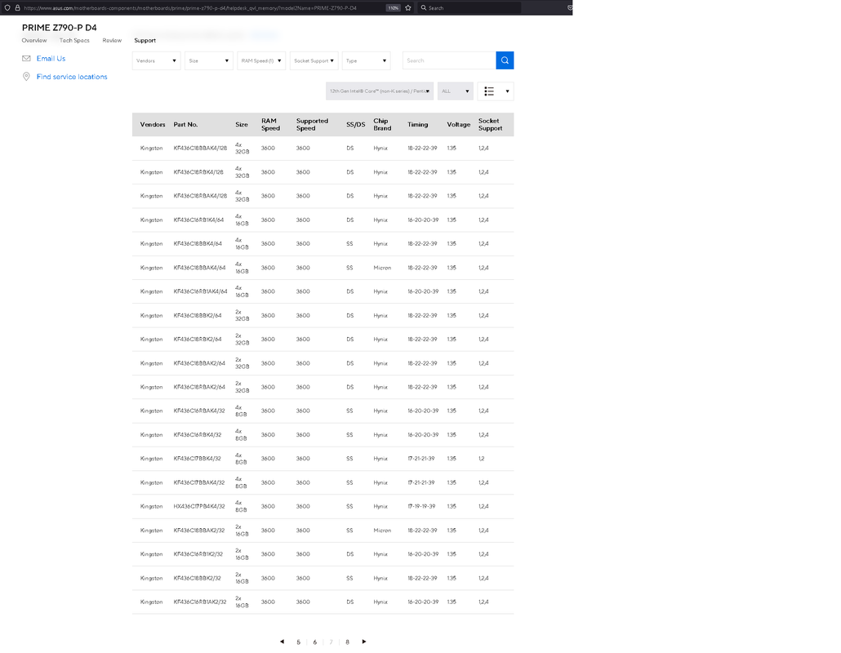Click part number KF436C16RBK4/32
Image resolution: width=841 pixels, height=653 pixels.
pyautogui.click(x=198, y=435)
